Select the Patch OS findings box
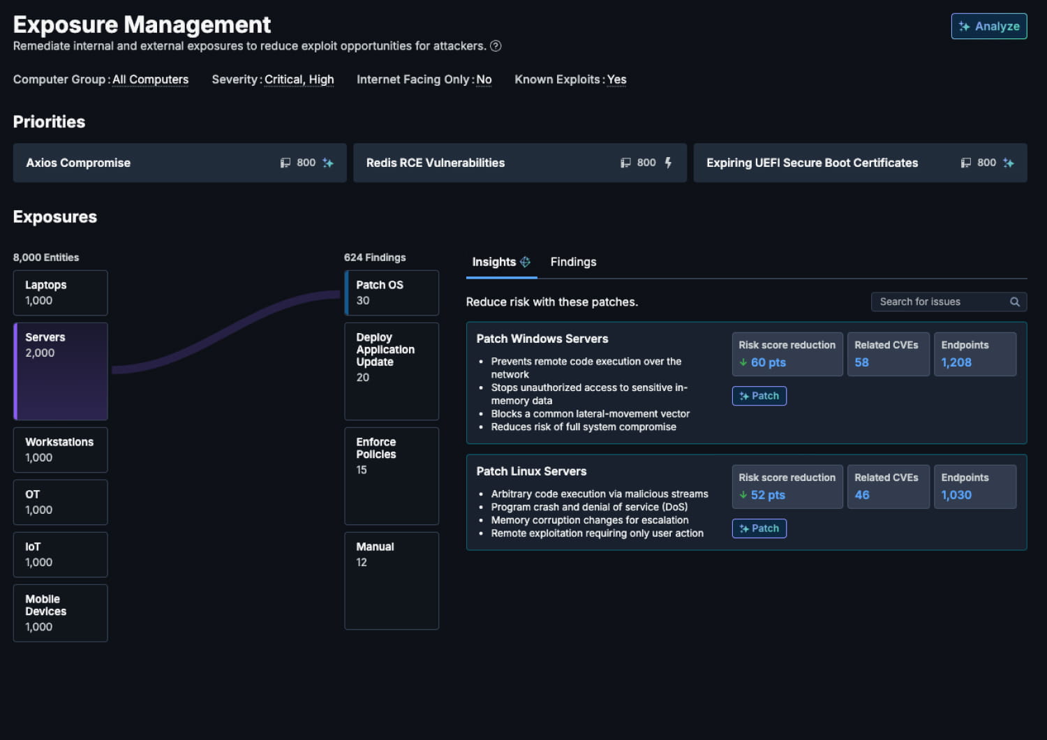This screenshot has height=740, width=1047. tap(392, 293)
